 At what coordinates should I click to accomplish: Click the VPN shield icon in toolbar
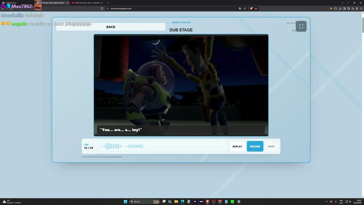coord(357,9)
